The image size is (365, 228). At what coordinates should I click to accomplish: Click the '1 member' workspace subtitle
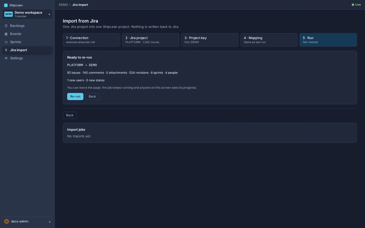click(x=21, y=16)
